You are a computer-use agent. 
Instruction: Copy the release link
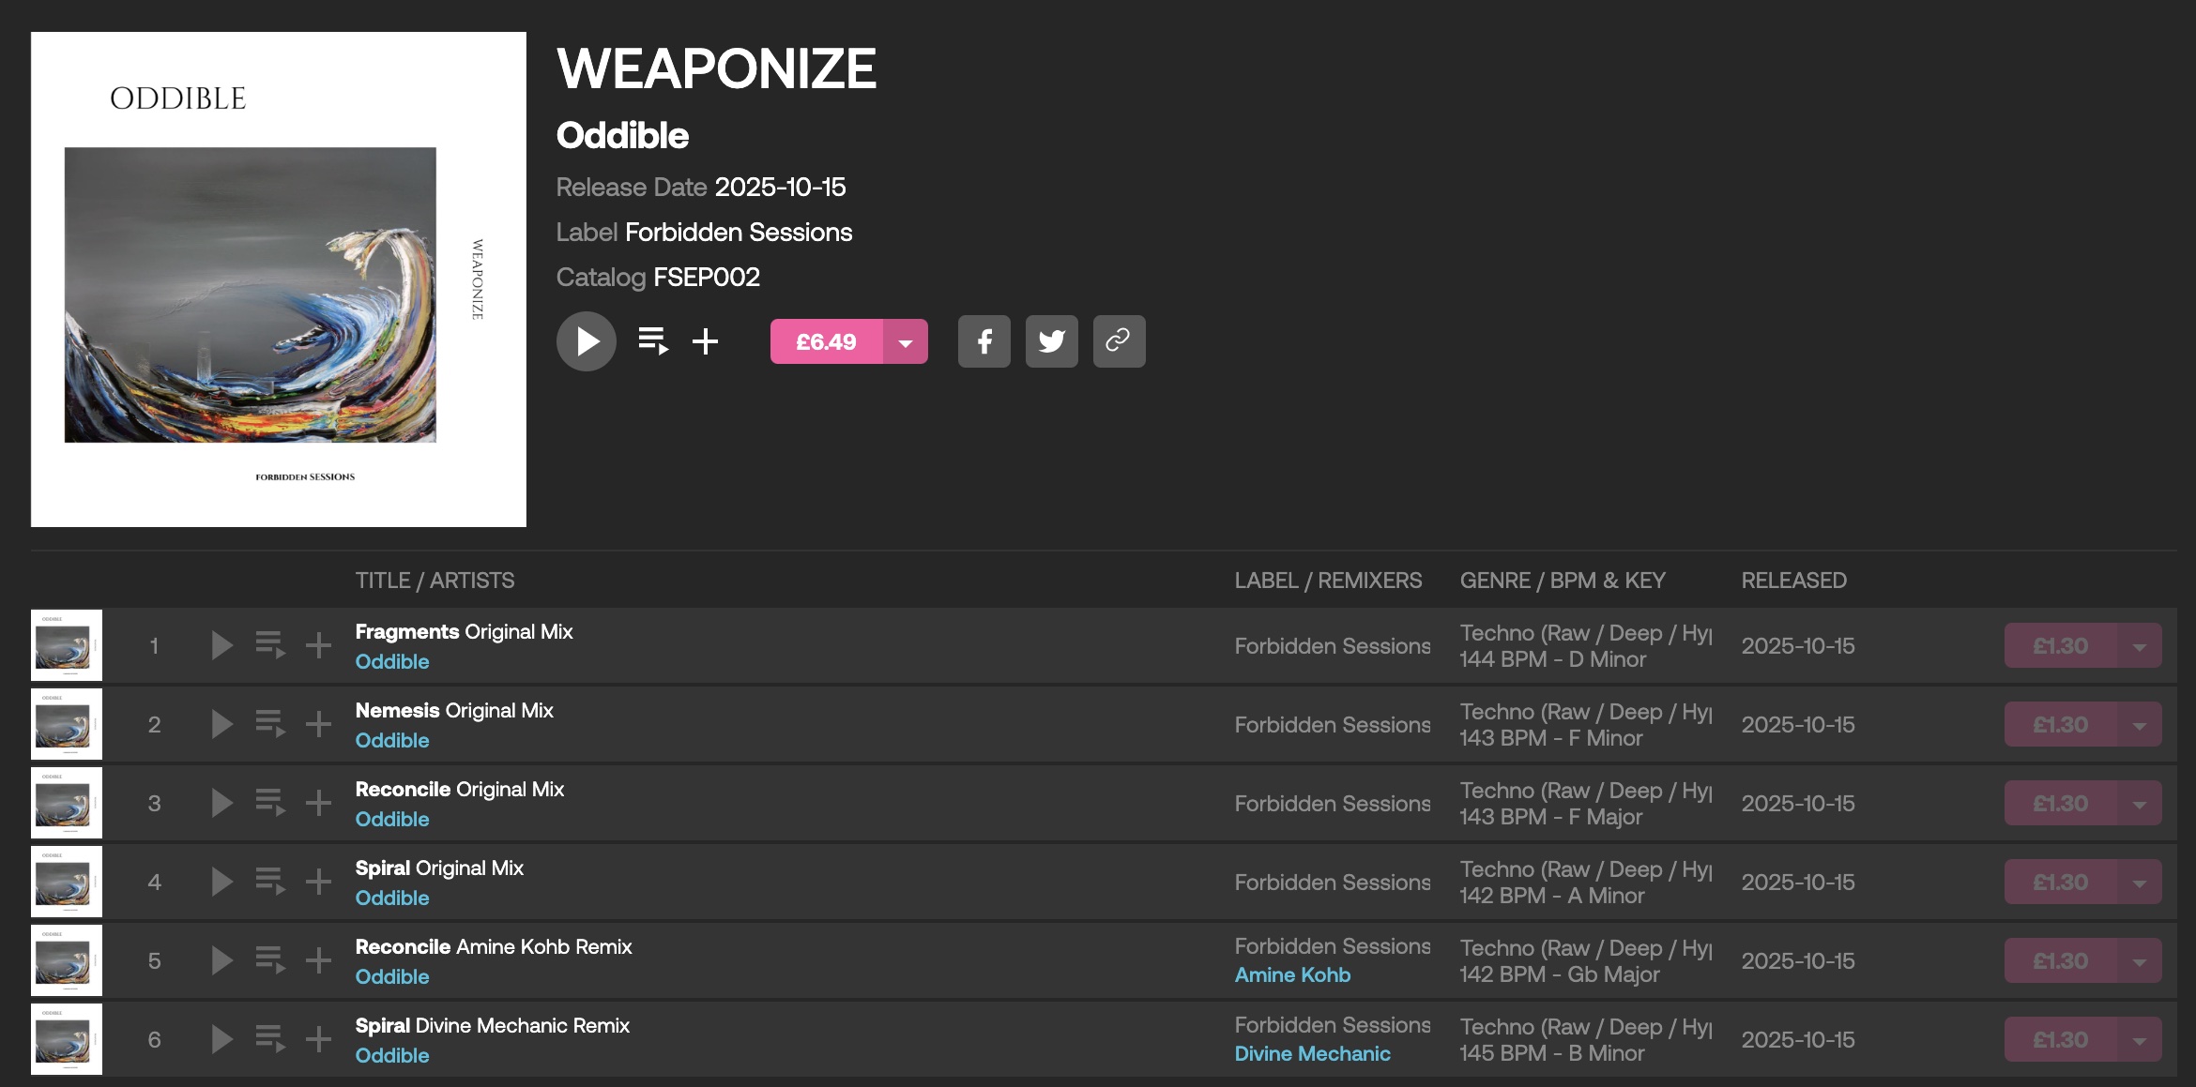pyautogui.click(x=1119, y=341)
